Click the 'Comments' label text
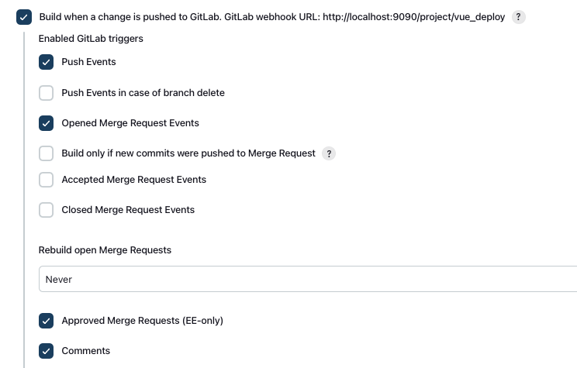This screenshot has height=368, width=577. (85, 351)
